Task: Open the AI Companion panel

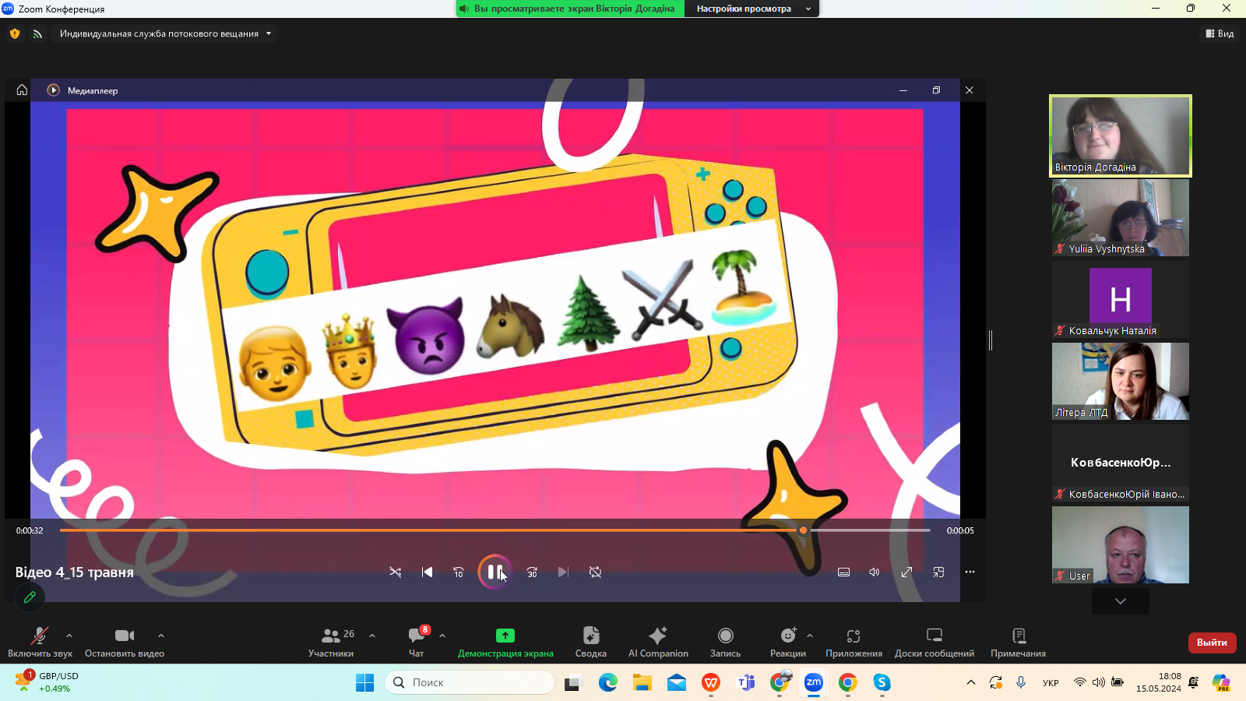Action: [x=657, y=642]
